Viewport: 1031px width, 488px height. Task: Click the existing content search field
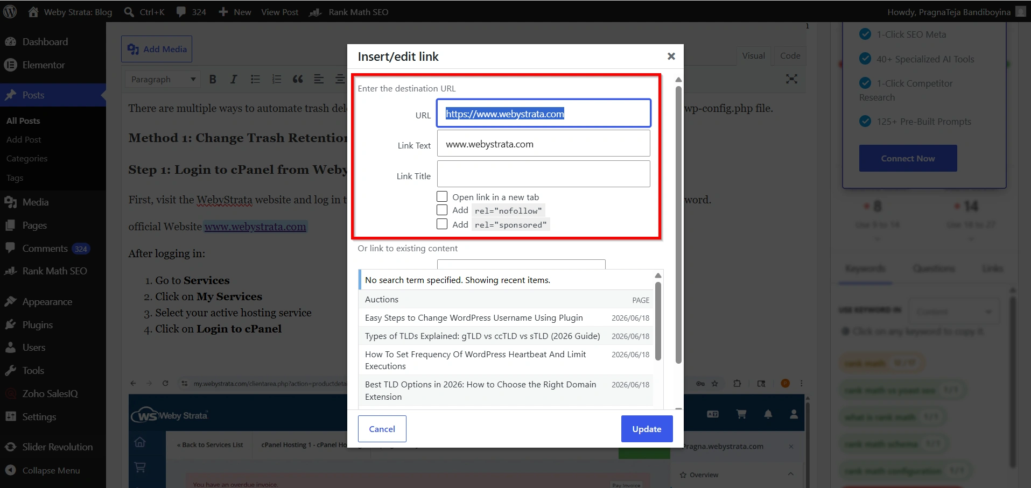(x=521, y=264)
